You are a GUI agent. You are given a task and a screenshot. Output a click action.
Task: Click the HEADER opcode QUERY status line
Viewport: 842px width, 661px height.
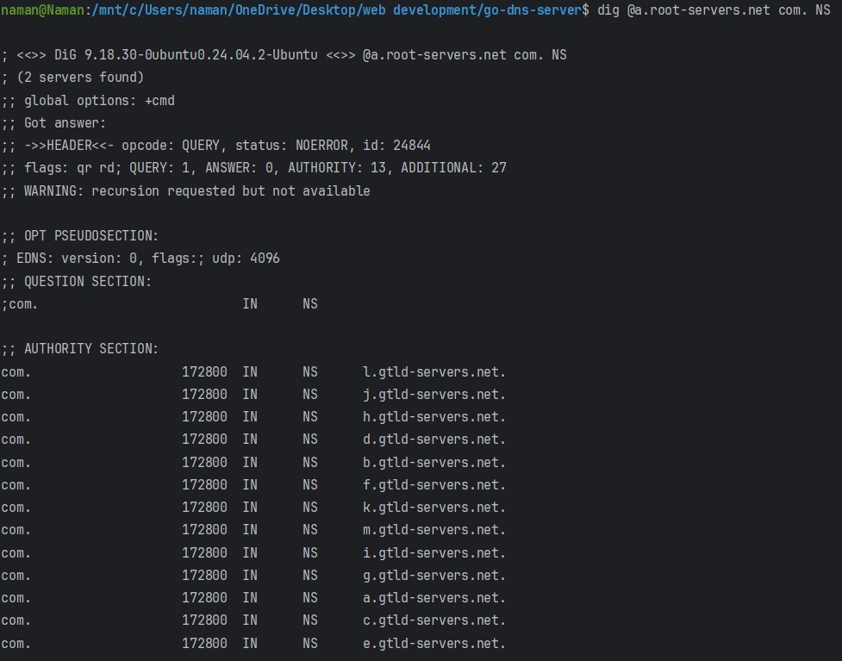(215, 146)
